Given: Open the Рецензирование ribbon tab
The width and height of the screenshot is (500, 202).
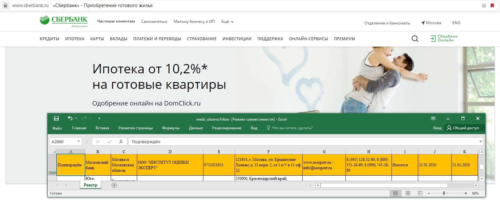Looking at the screenshot, I should click(227, 128).
